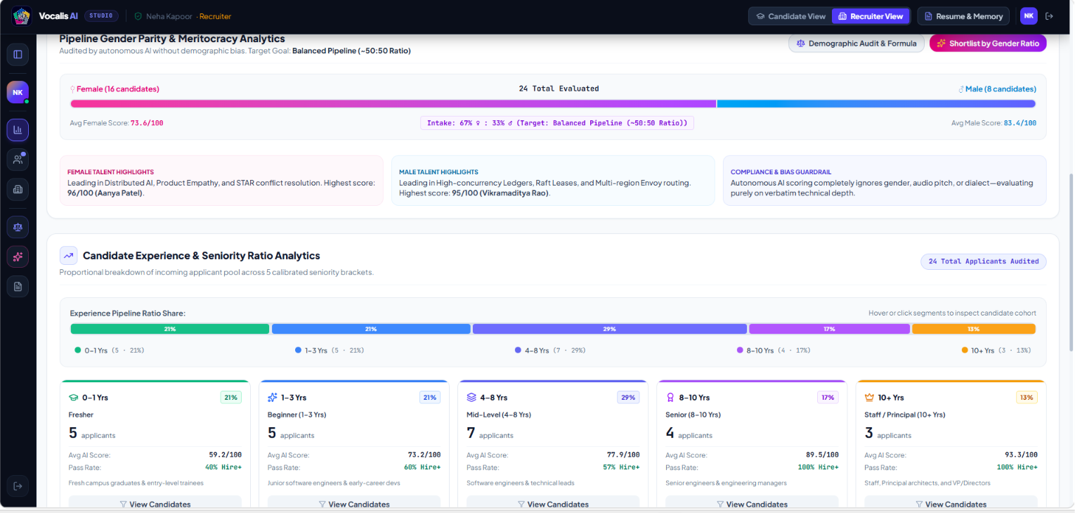Click the "Male (8 candidates)" label
The height and width of the screenshot is (513, 1075).
(x=997, y=89)
